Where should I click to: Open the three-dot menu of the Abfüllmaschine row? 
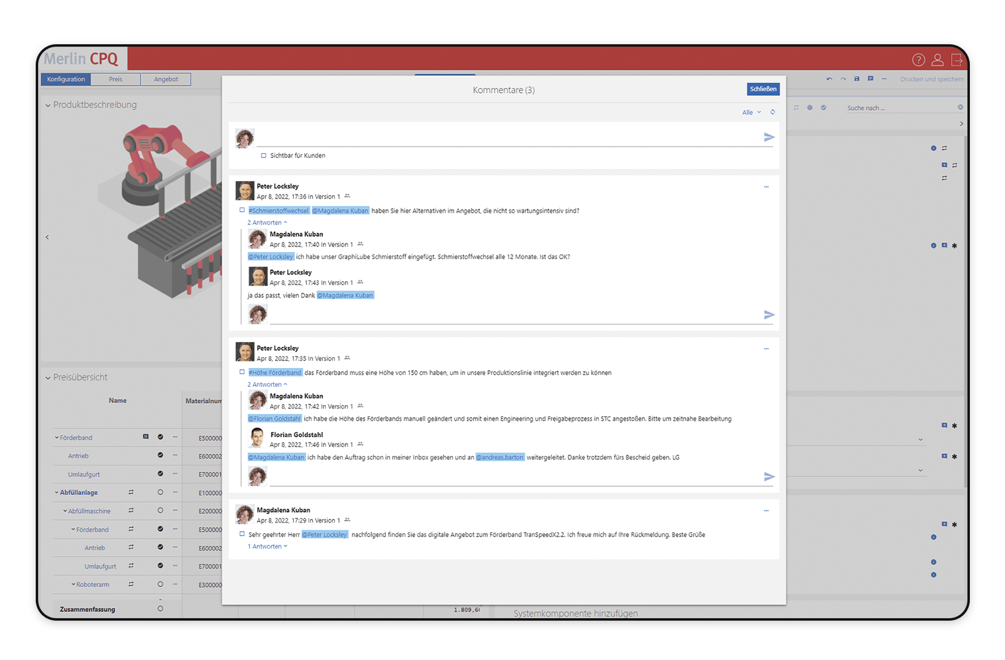(175, 511)
